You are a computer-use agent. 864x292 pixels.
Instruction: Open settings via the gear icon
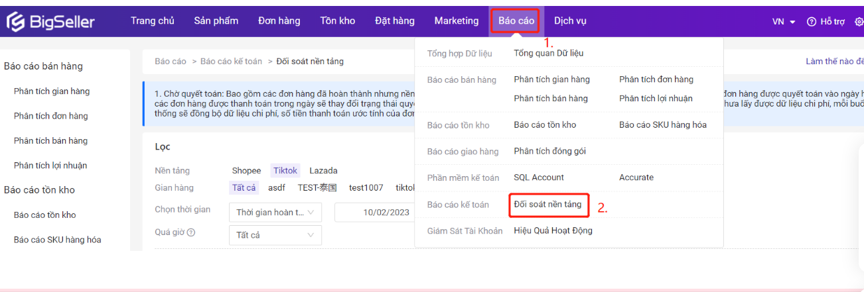click(859, 22)
